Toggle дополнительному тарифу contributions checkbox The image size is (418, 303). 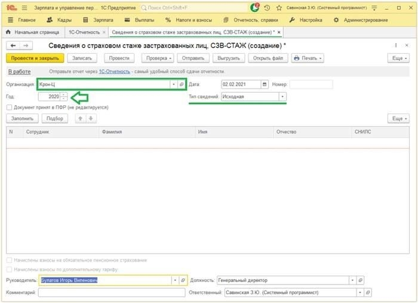(x=10, y=270)
